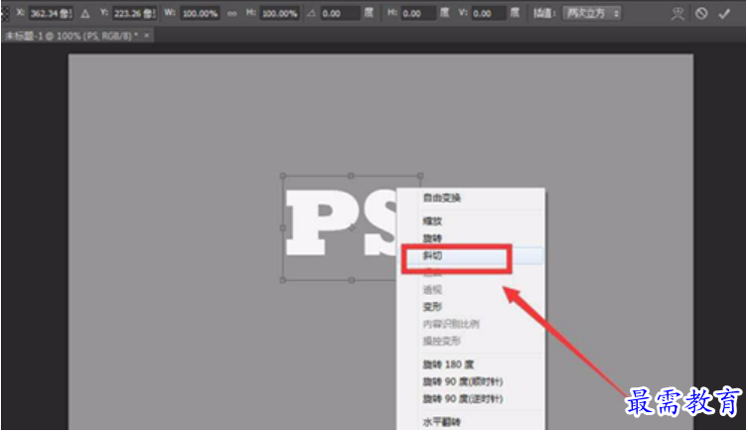Click the W width field 100.00%
The width and height of the screenshot is (748, 433).
point(201,13)
